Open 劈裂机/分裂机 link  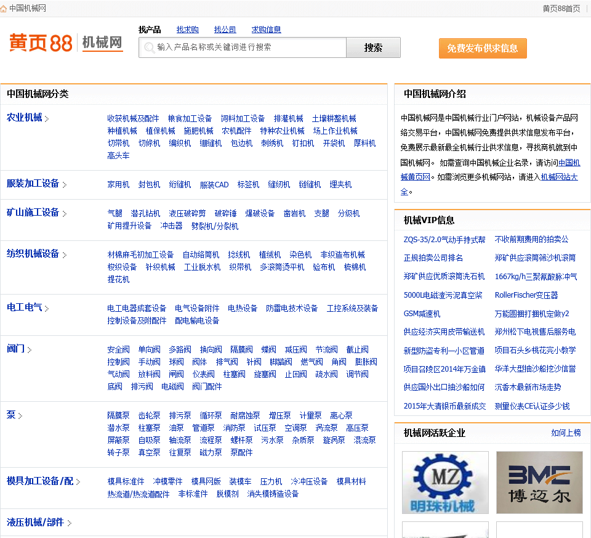click(215, 226)
